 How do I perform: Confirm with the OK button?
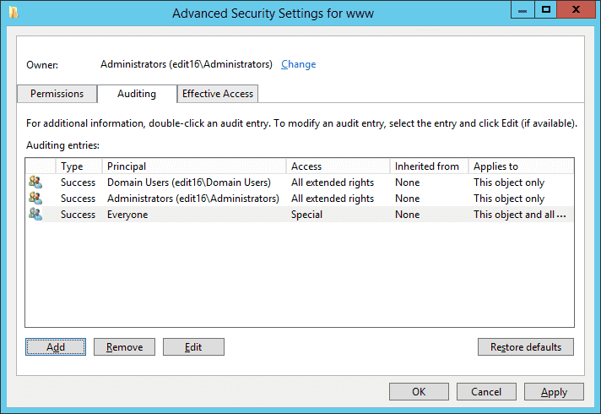coord(419,392)
